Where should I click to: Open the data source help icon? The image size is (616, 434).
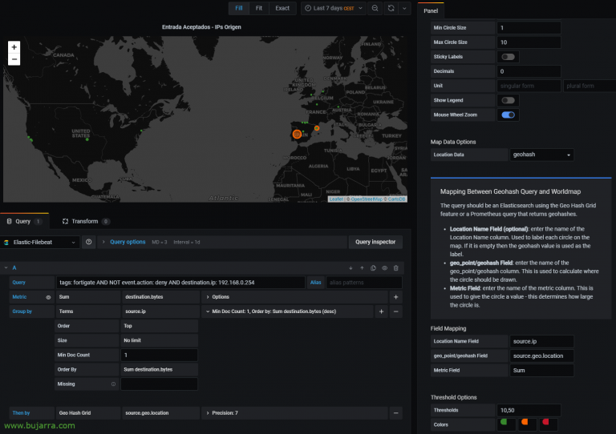pos(89,242)
